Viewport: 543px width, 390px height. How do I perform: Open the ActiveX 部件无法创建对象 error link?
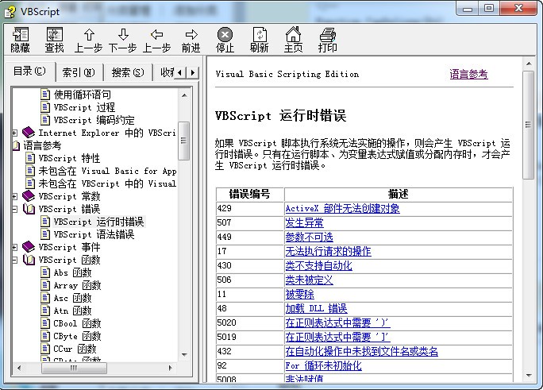342,209
